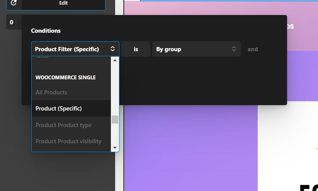
Task: Click the chevron on Product Filter dropdown
Action: pyautogui.click(x=112, y=49)
